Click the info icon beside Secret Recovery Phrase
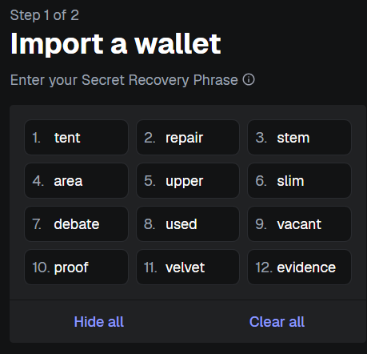Viewport: 367px width, 354px height. pyautogui.click(x=249, y=79)
